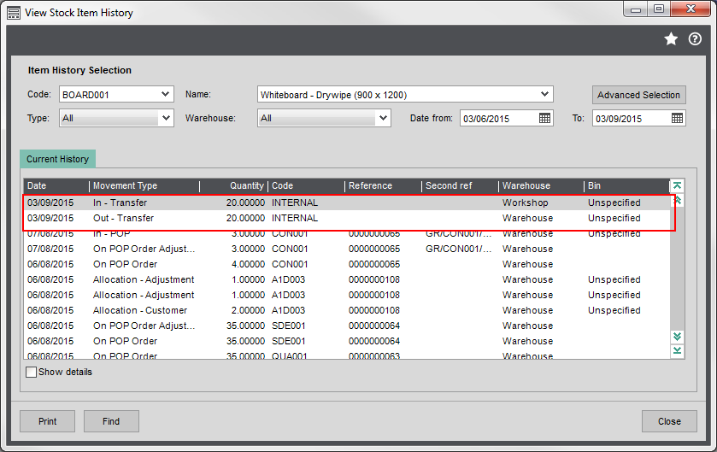The image size is (717, 452).
Task: Click the window title bar icon
Action: (14, 13)
